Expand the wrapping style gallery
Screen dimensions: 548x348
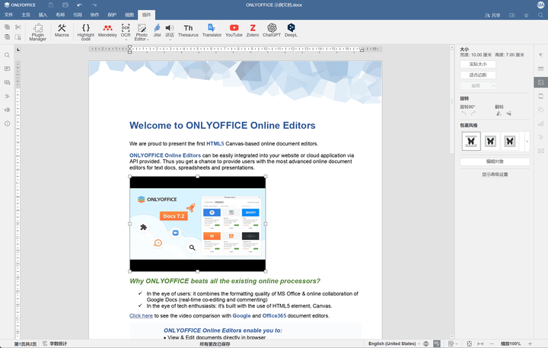[x=527, y=142]
